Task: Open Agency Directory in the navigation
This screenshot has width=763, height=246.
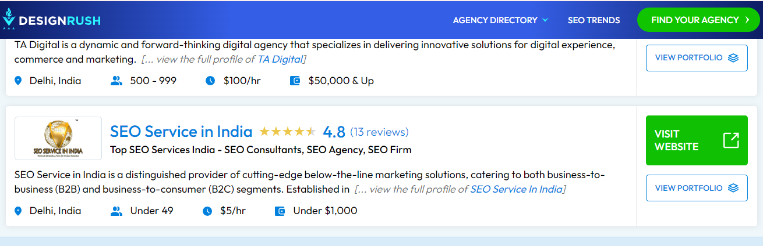Action: (x=495, y=20)
